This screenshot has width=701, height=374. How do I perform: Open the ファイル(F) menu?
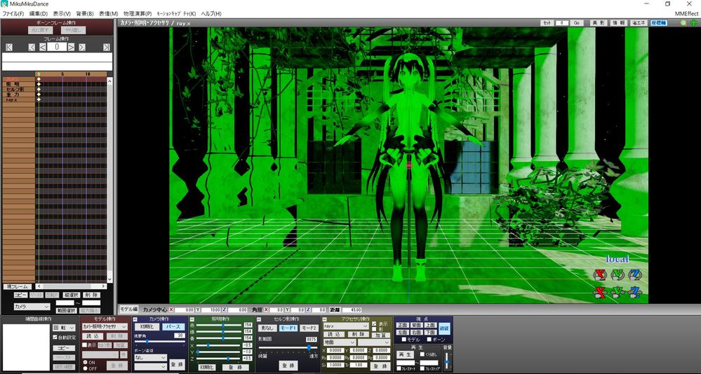click(x=13, y=13)
